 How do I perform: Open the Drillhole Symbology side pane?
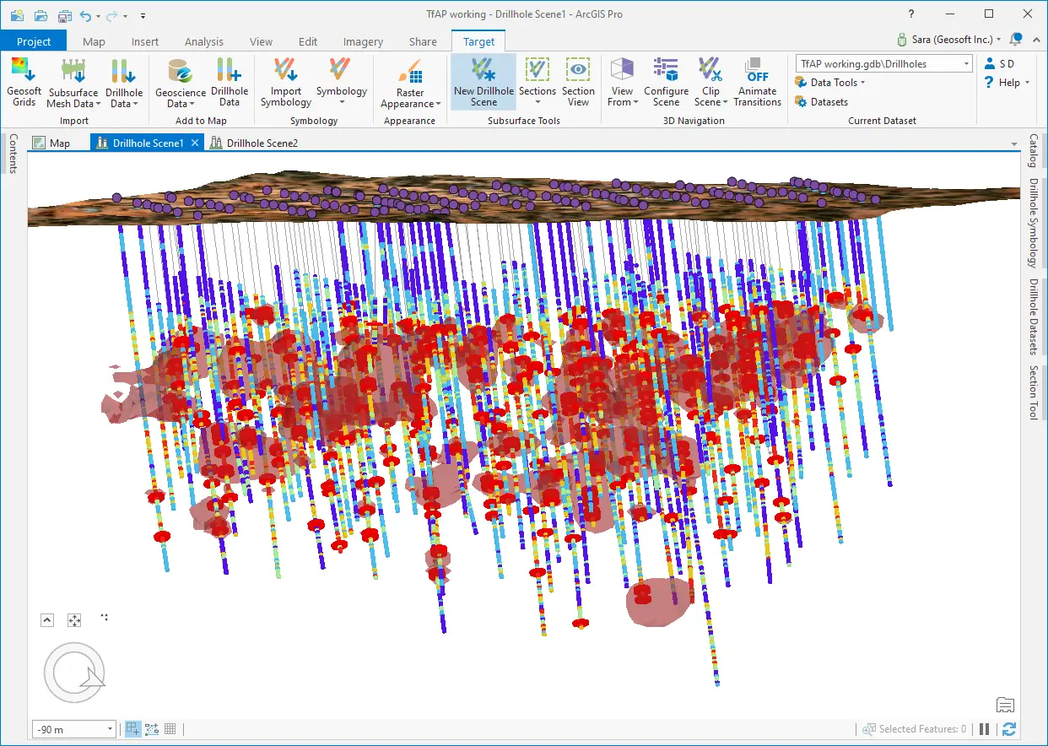(x=1033, y=222)
